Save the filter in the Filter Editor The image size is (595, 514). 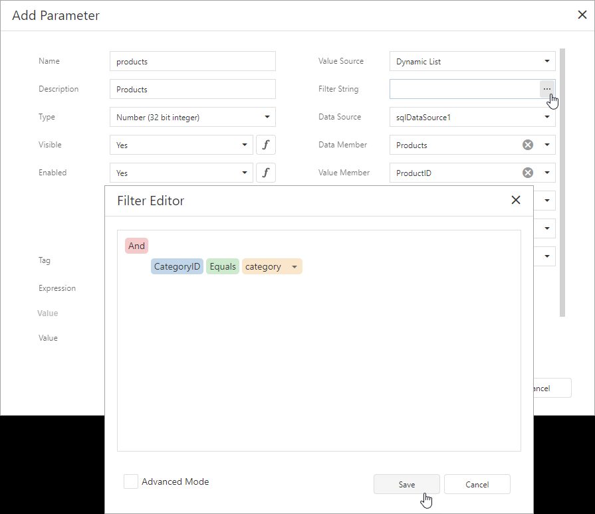click(x=406, y=484)
